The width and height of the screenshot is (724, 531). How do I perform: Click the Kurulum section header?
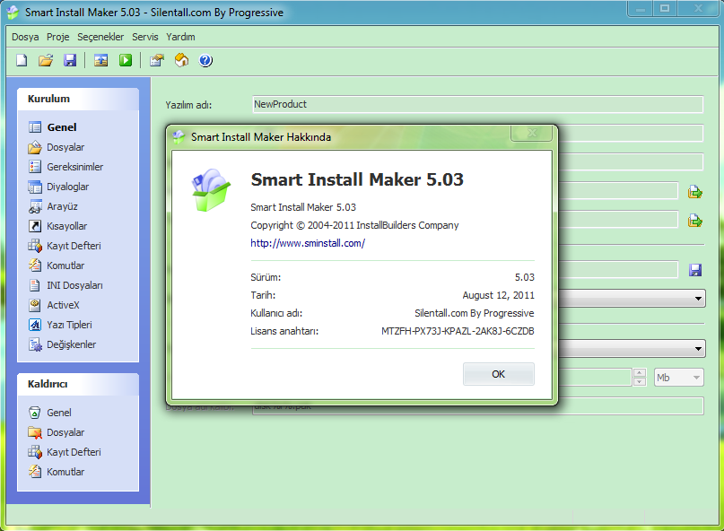coord(78,99)
